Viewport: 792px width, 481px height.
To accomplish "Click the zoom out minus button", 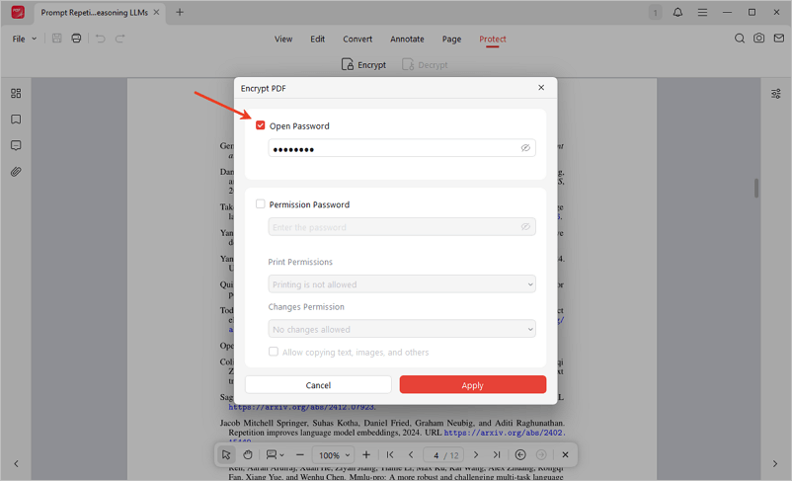I will point(300,454).
